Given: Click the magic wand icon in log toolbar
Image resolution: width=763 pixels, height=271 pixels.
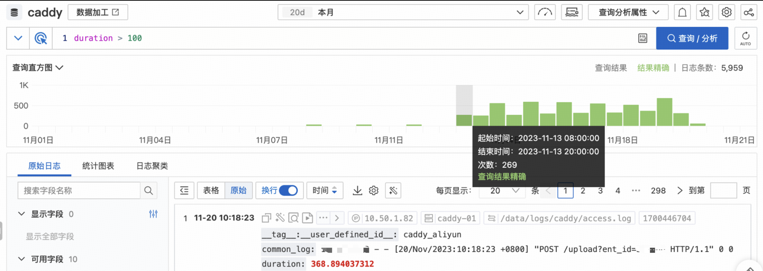Looking at the screenshot, I should point(393,191).
